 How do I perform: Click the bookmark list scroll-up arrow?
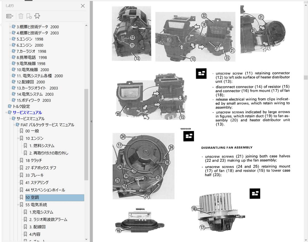(x=86, y=25)
